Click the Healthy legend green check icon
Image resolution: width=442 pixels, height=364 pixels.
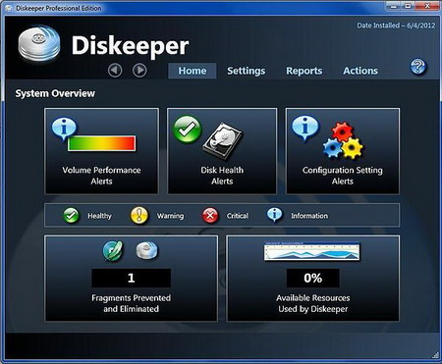point(71,216)
